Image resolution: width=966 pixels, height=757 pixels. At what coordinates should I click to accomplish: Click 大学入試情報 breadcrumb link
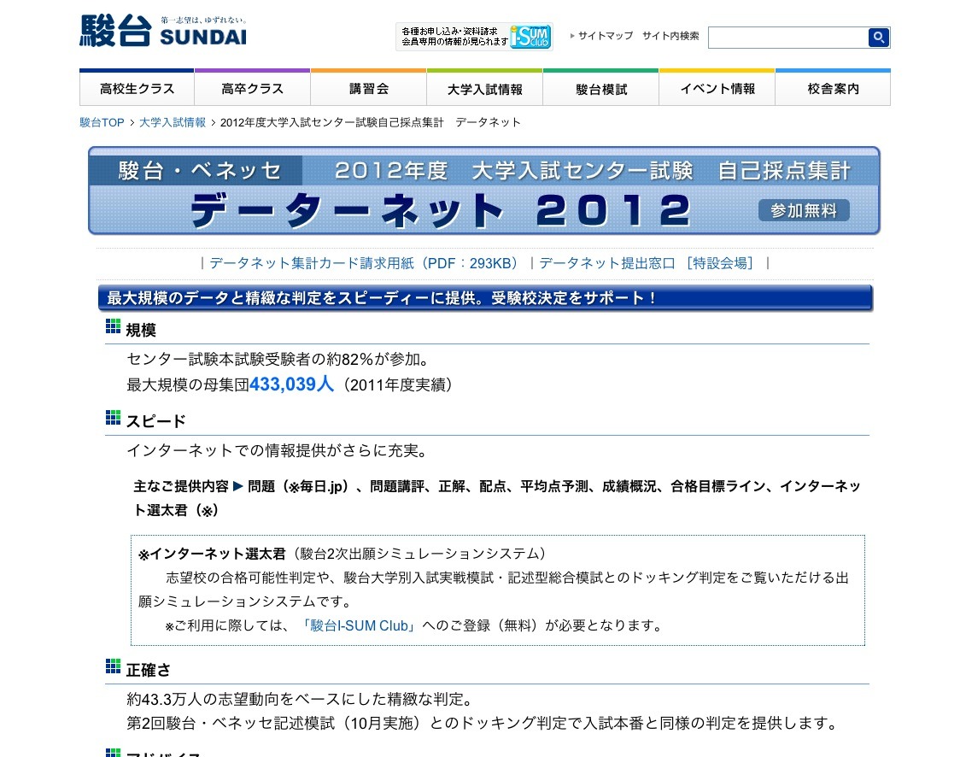173,122
